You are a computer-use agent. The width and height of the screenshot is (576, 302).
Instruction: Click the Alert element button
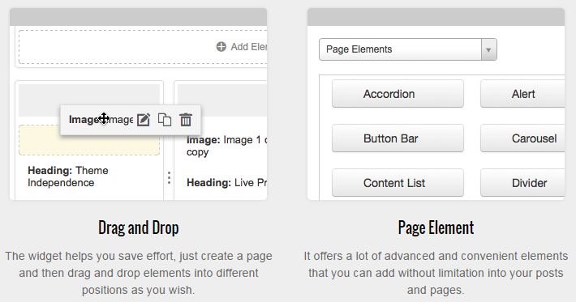[522, 94]
